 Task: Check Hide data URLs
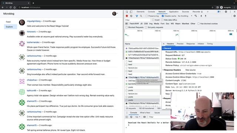pos(162,20)
